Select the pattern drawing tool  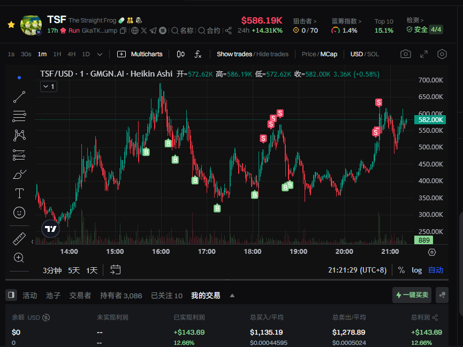point(19,135)
